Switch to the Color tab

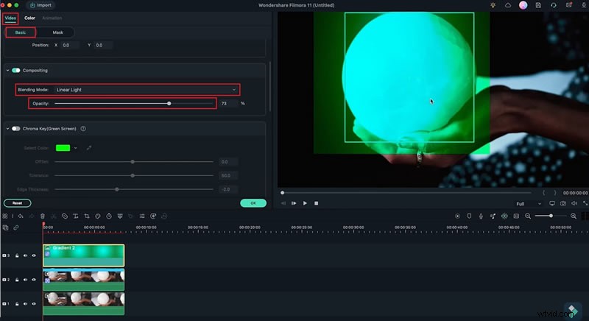(29, 18)
